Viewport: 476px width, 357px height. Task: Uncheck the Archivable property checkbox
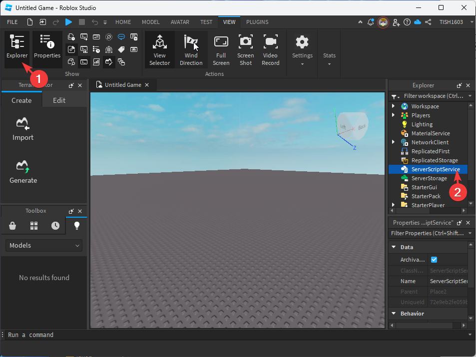pos(434,259)
